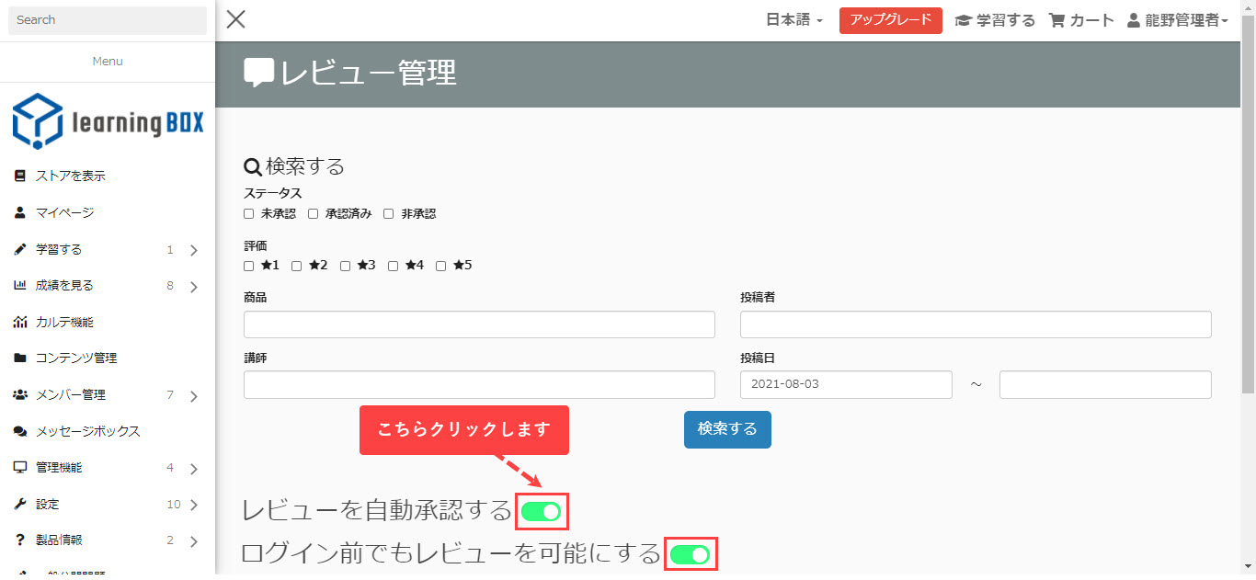Click the graduation cap icon
Image resolution: width=1256 pixels, height=580 pixels.
964,20
